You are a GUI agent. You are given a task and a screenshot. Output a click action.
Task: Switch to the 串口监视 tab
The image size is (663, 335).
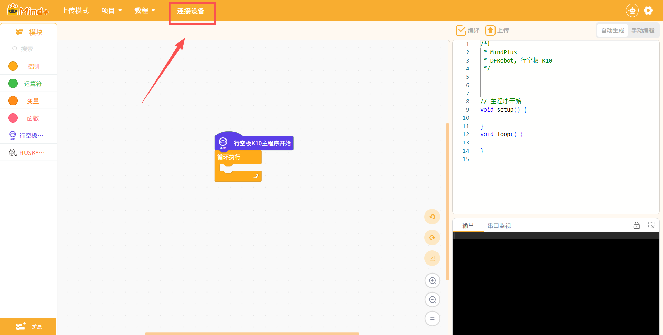499,226
